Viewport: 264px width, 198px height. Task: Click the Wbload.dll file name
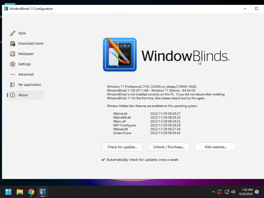pos(120,129)
